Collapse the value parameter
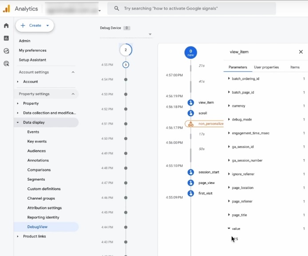Image resolution: width=308 pixels, height=256 pixels. click(229, 228)
